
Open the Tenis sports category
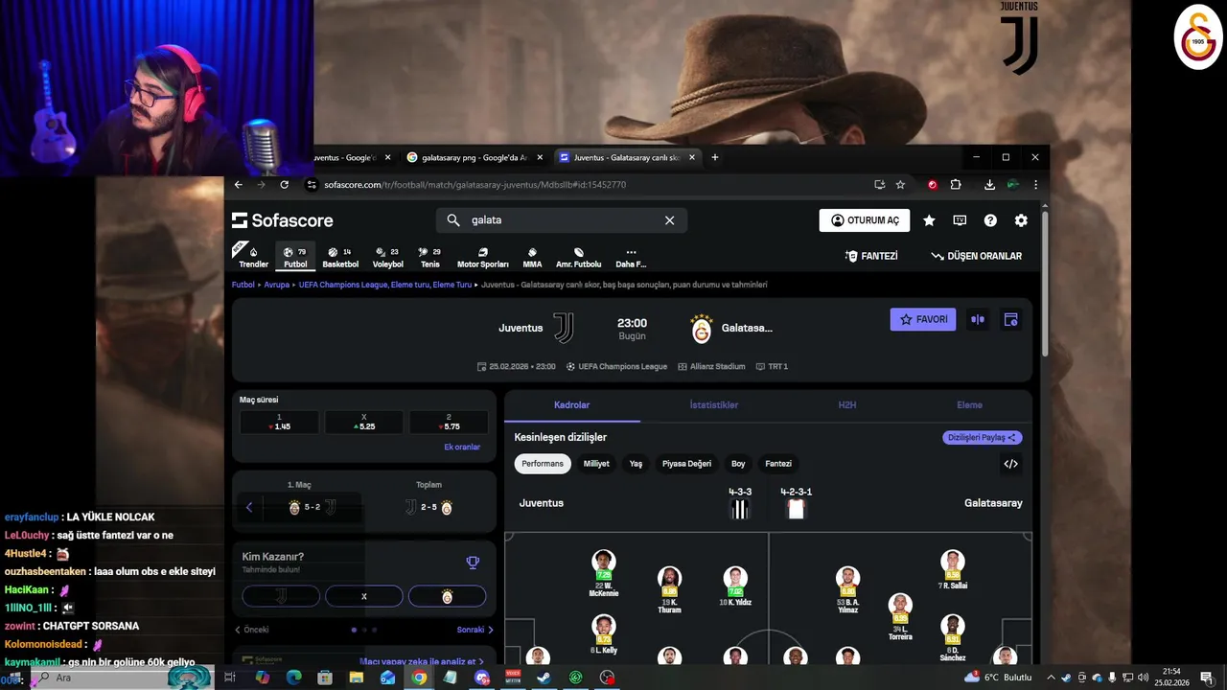click(430, 257)
